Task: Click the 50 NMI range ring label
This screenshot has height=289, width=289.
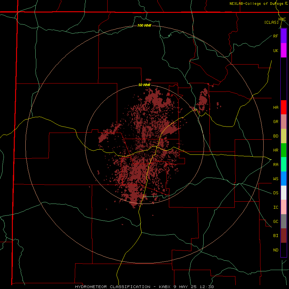Action: (x=144, y=85)
